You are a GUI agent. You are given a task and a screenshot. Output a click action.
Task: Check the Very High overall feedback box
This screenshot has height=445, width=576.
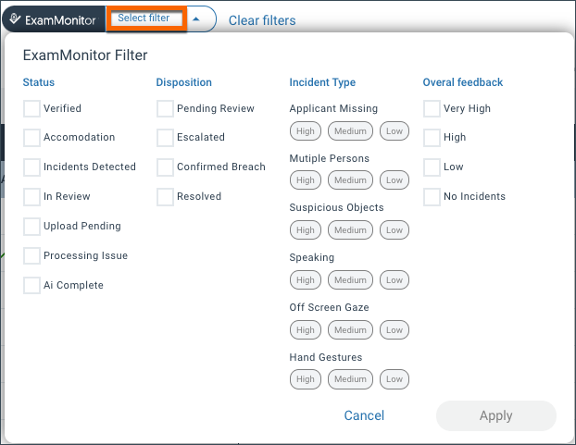click(x=432, y=108)
